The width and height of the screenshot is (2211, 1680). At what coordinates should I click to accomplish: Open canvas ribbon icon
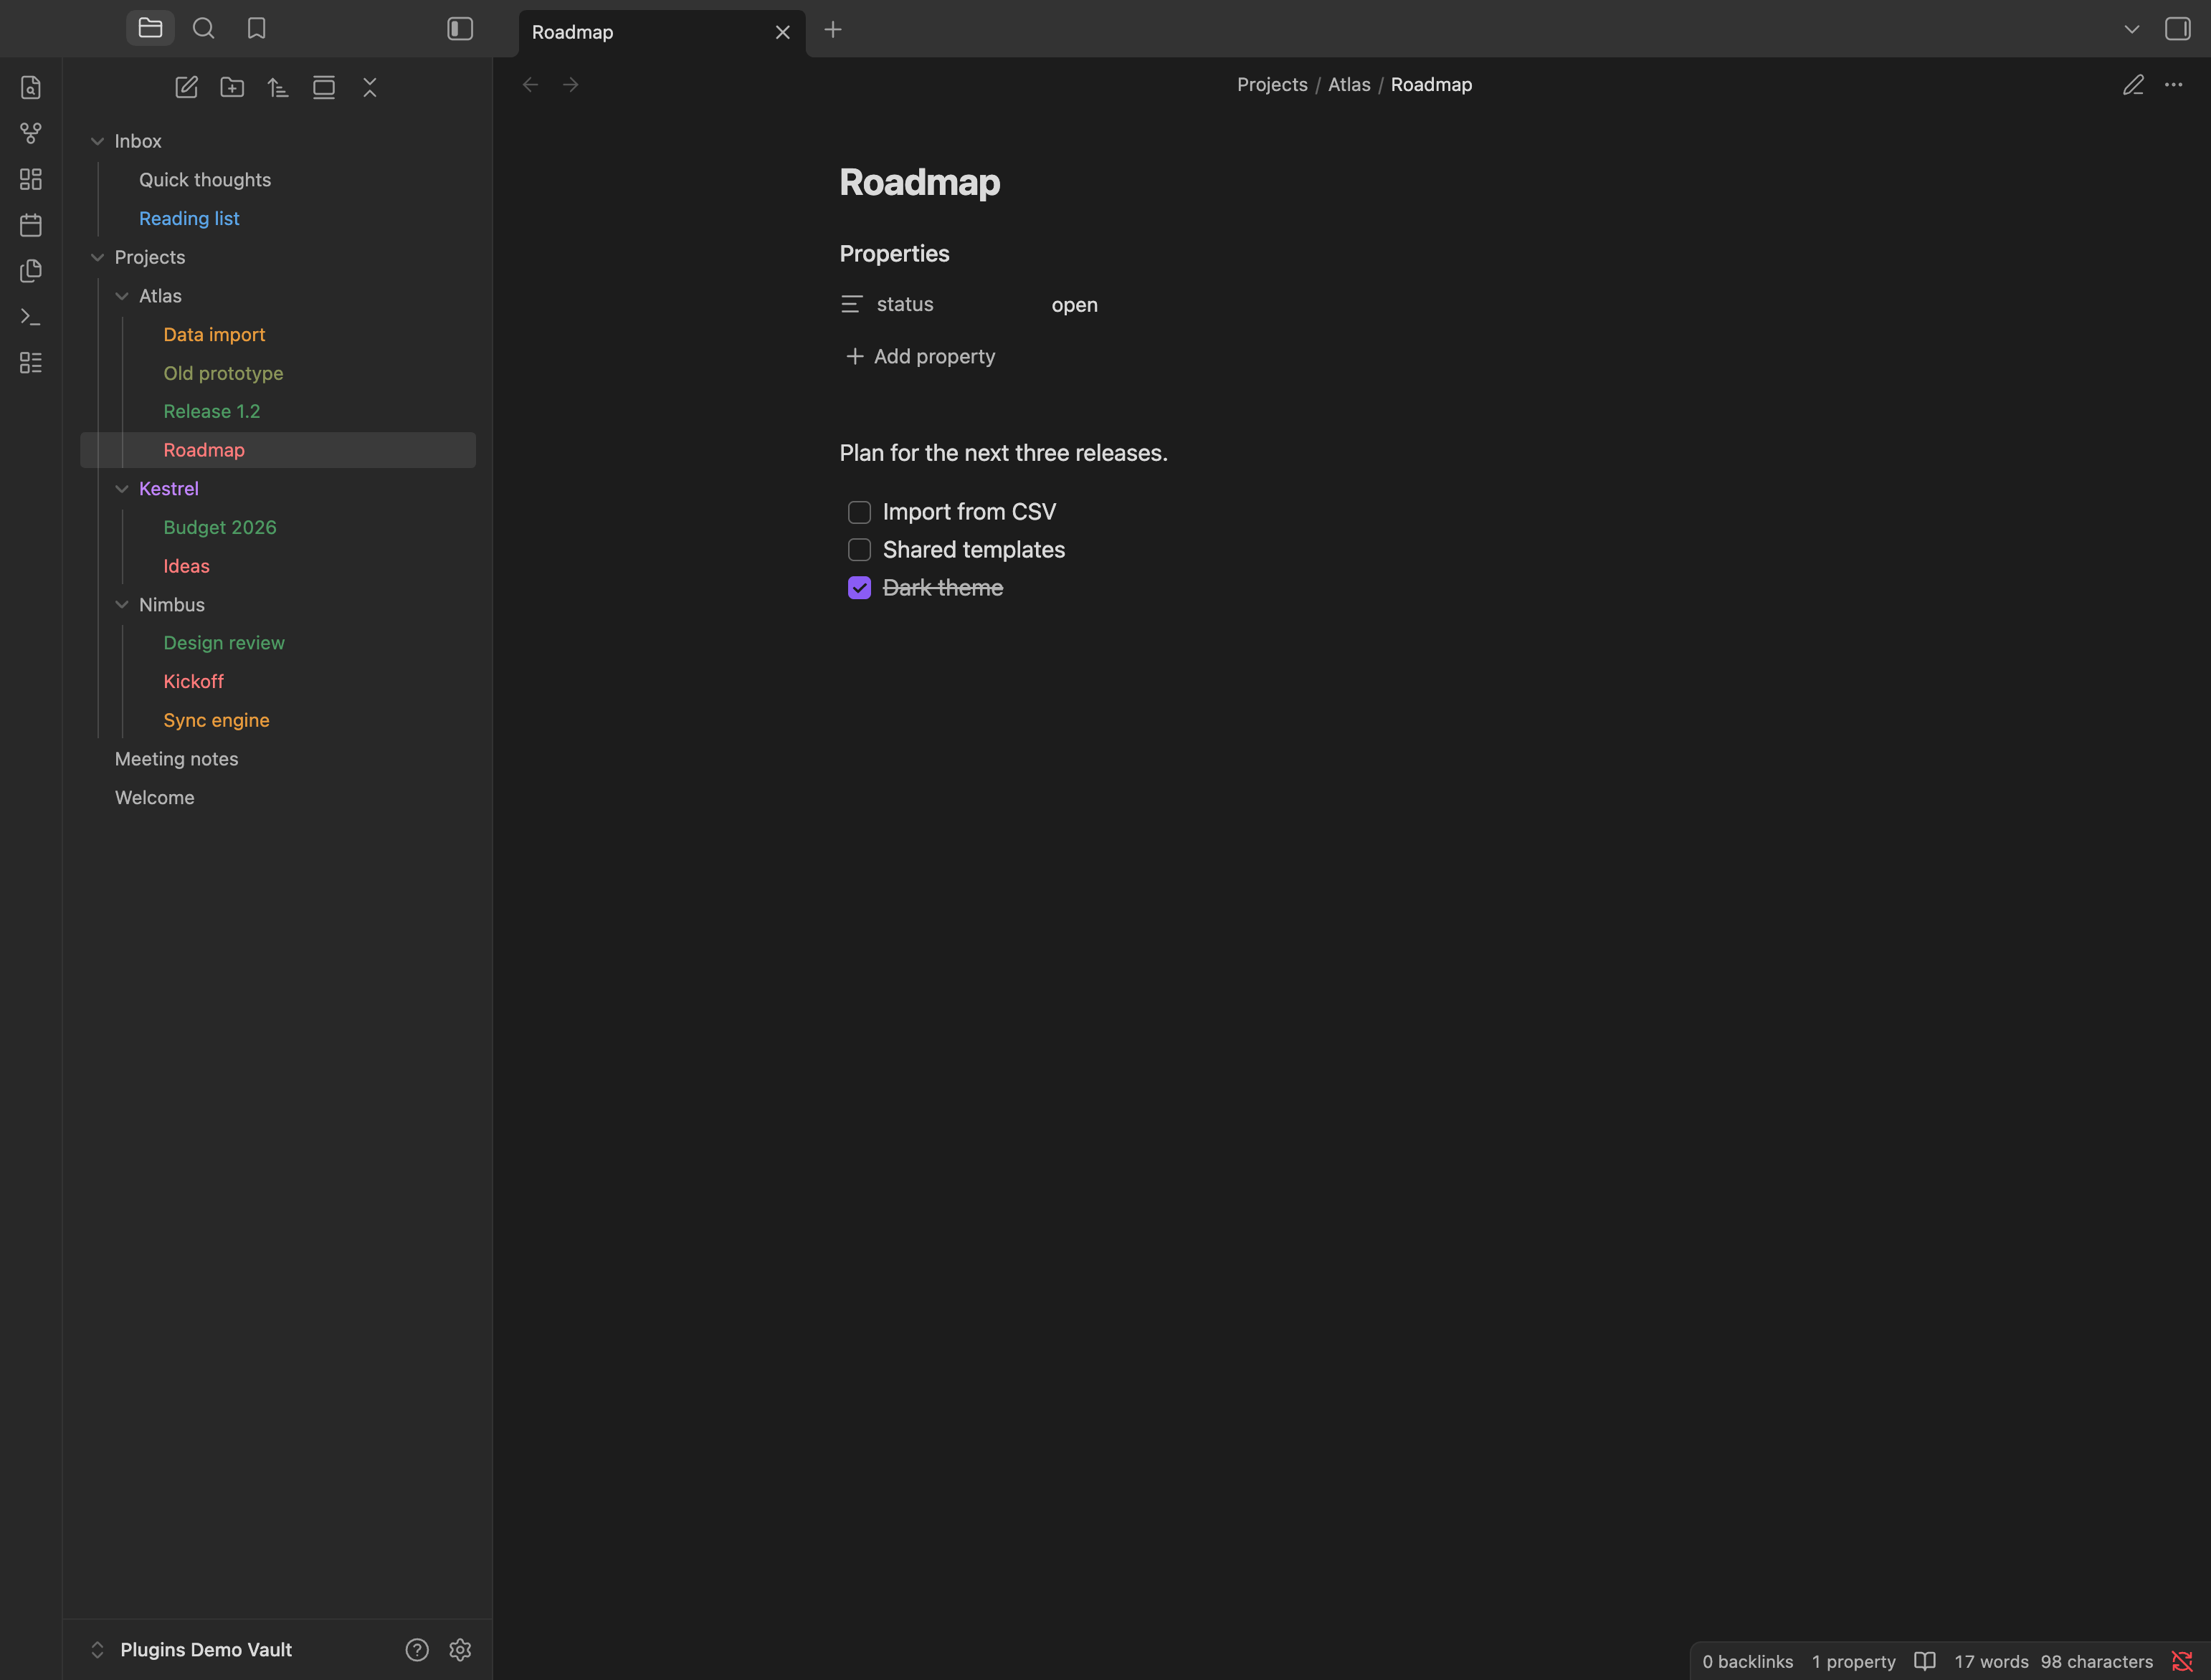click(x=31, y=179)
